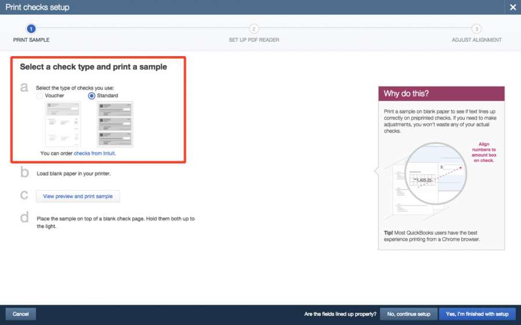Open the checks from Intuit link
The width and height of the screenshot is (521, 325).
94,153
